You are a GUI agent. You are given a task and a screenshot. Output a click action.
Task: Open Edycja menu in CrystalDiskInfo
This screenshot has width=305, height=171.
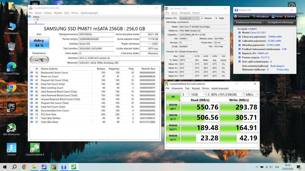(x=38, y=13)
